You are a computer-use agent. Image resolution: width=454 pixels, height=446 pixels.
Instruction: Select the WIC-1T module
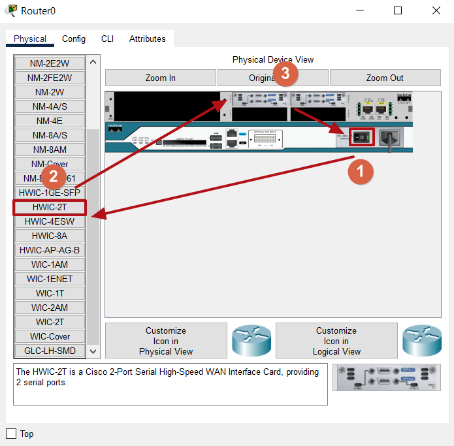pos(50,293)
